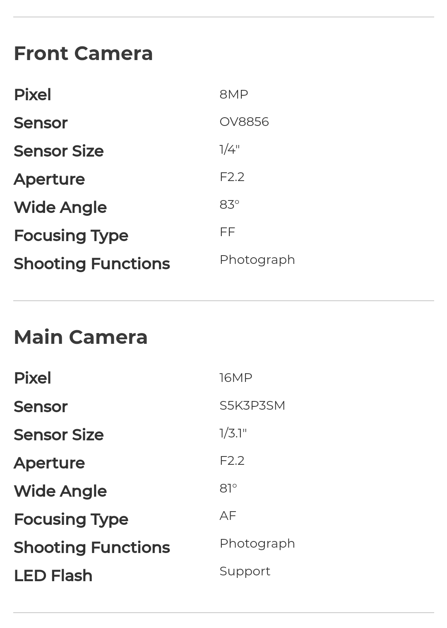Click the FF focusing type value

coord(227,232)
